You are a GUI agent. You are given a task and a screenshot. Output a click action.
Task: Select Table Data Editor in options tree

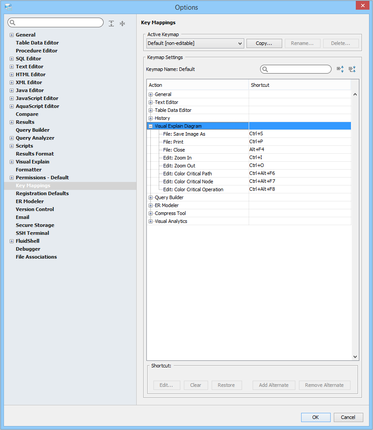pos(37,43)
